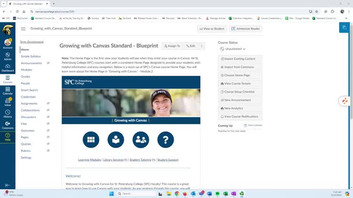Screen dimensions: 353x198
Task: Toggle visibility icon next to Outcomes
Action: click(x=48, y=130)
